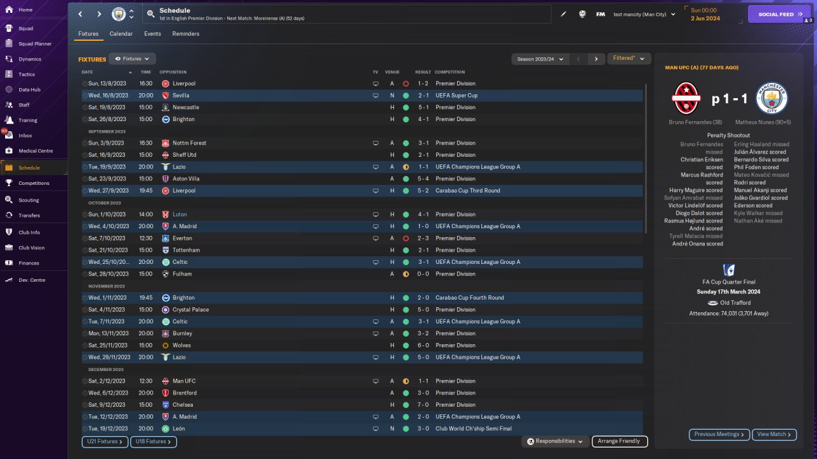817x459 pixels.
Task: Select Schedule in the sidebar
Action: (x=35, y=168)
